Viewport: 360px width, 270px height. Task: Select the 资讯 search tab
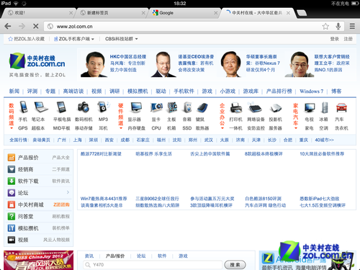(89, 256)
